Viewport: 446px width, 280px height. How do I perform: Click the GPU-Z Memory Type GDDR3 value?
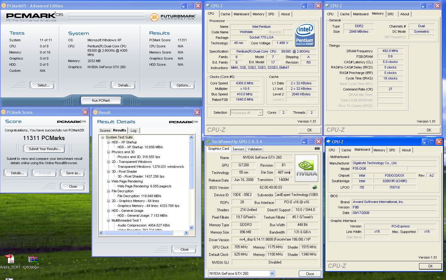click(x=246, y=225)
